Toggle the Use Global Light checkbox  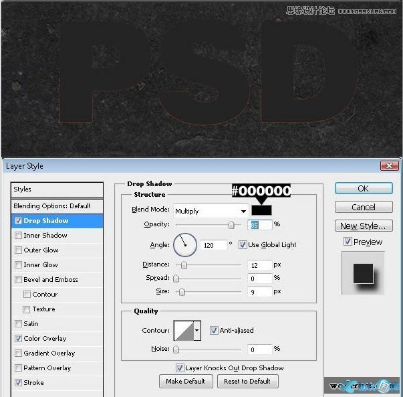point(243,245)
